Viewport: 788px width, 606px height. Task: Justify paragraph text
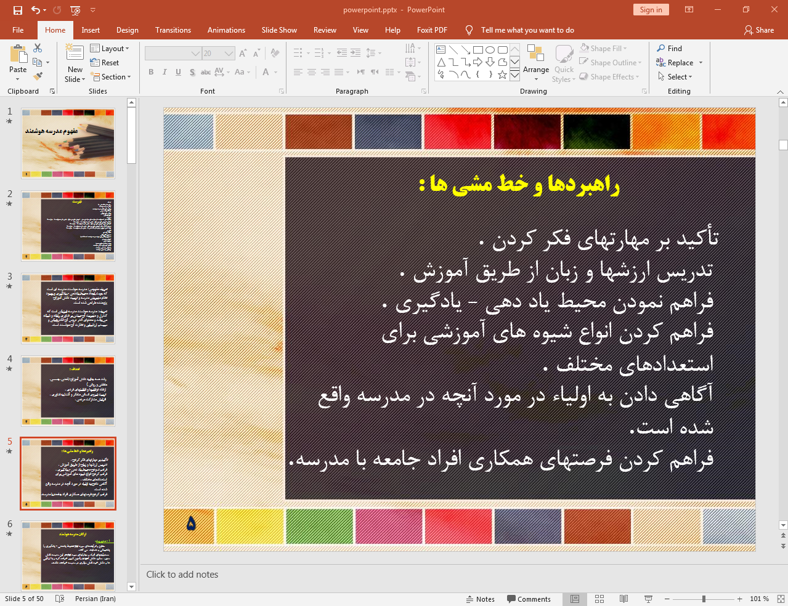339,72
